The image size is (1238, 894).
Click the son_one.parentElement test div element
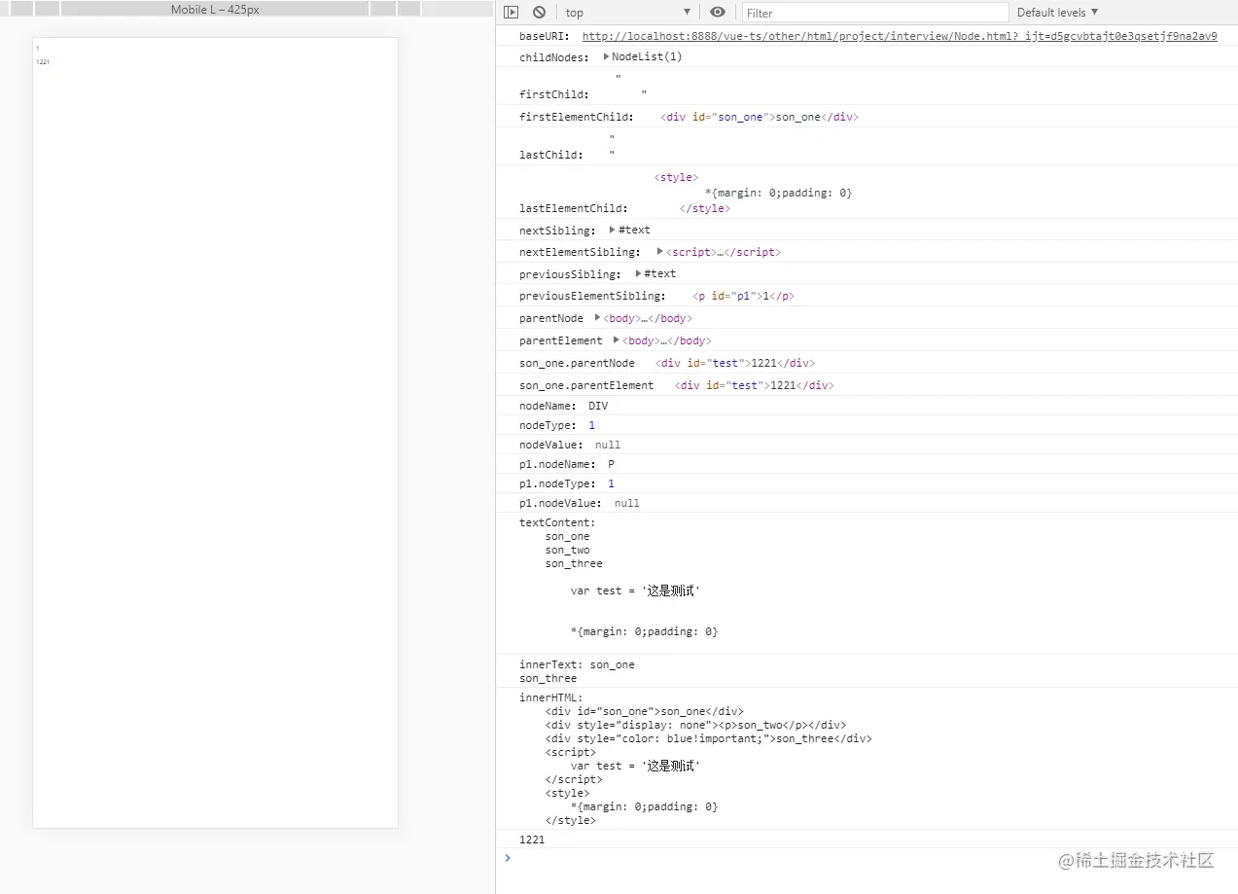[x=755, y=385]
